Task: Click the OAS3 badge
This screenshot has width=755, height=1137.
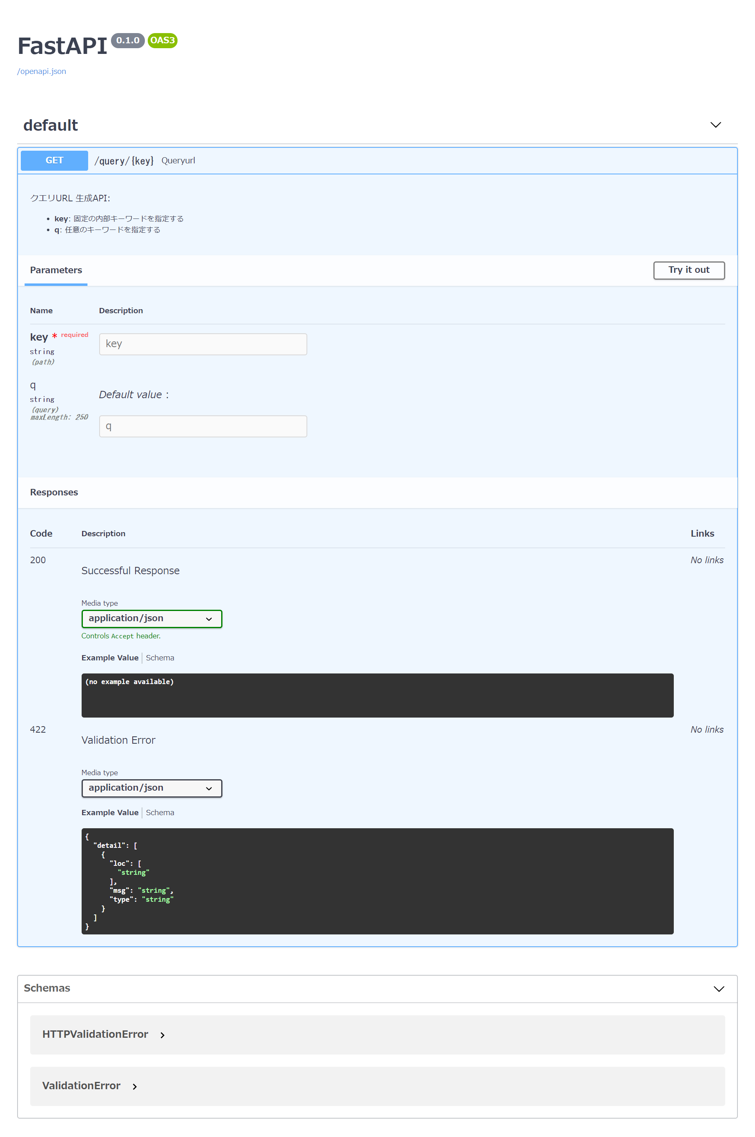Action: tap(162, 40)
